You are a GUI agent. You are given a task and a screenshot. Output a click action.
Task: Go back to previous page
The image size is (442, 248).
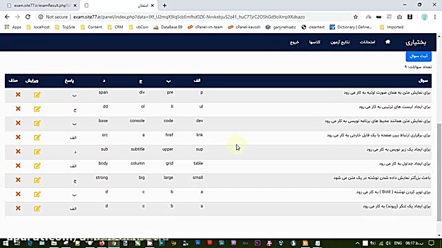click(x=7, y=17)
